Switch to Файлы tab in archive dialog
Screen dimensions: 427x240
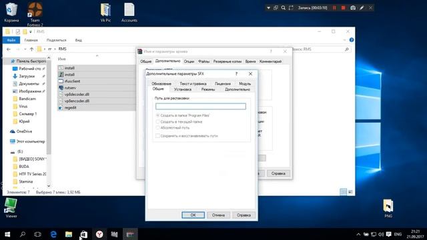pos(203,61)
